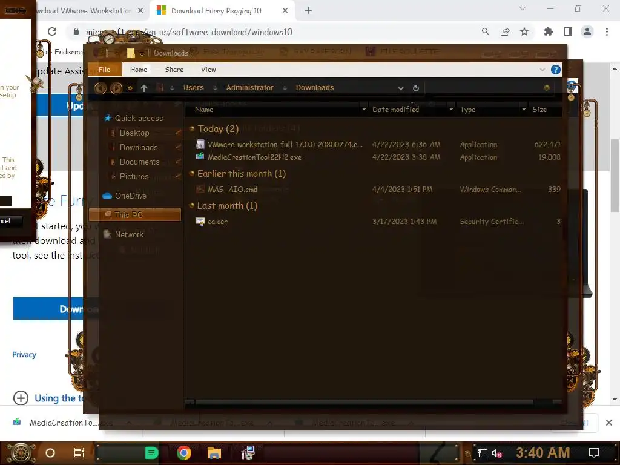Open the Share ribbon tab
The image size is (620, 465).
point(174,70)
